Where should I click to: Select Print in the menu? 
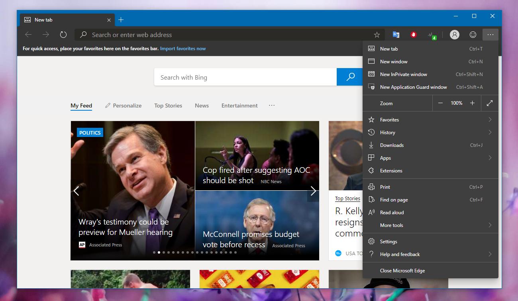(430, 187)
